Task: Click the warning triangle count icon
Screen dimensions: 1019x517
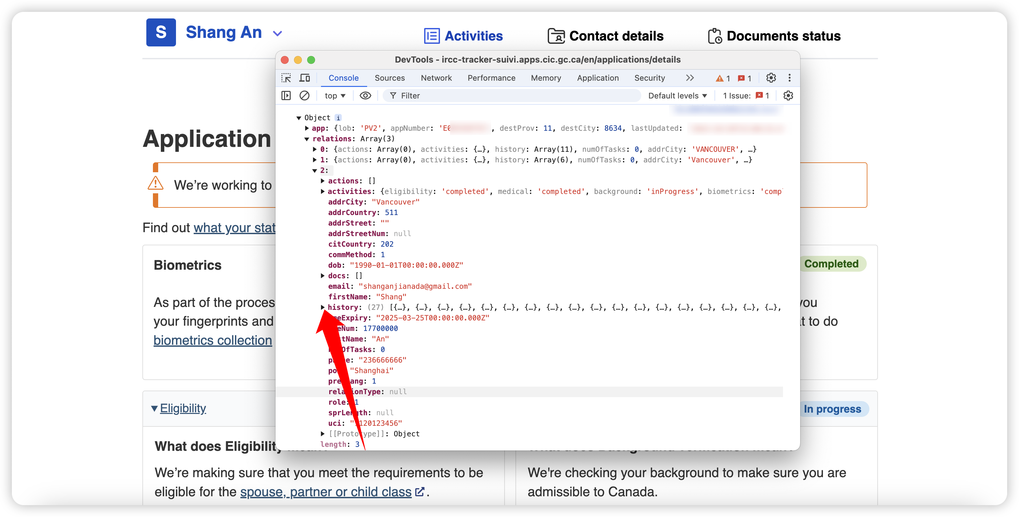Action: point(723,78)
